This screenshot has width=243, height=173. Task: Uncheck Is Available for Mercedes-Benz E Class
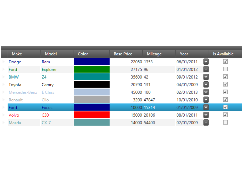(x=225, y=92)
